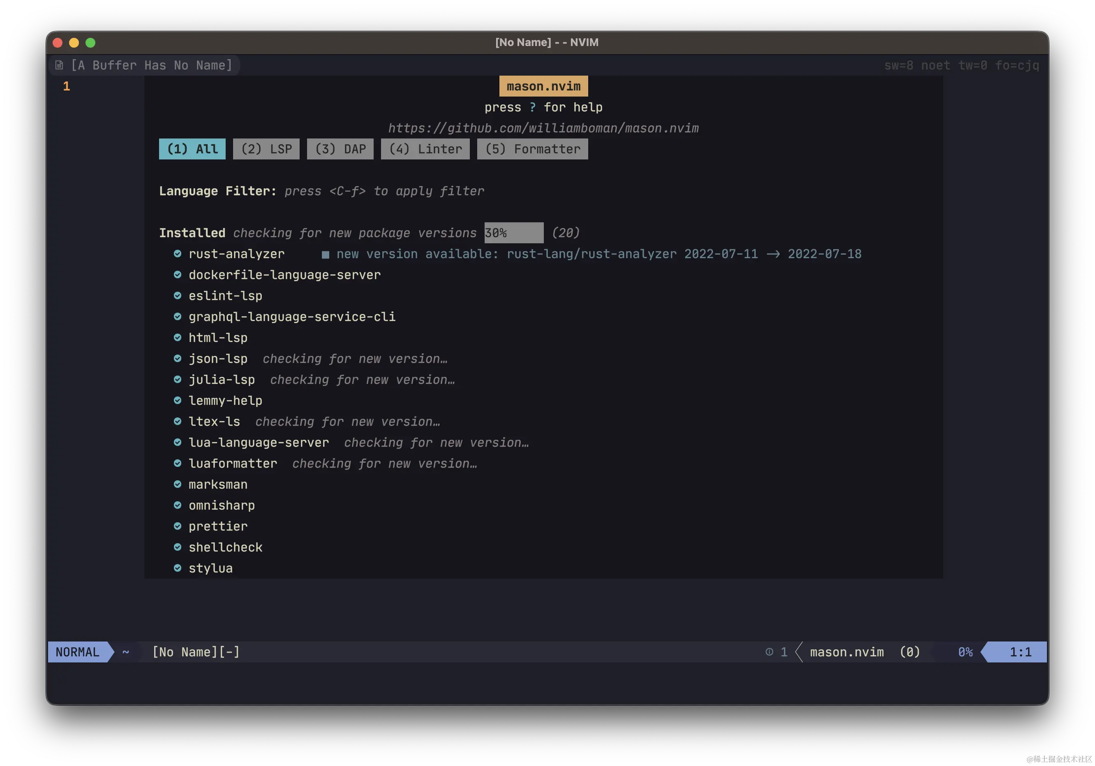Click the check icon beside marksman

pos(178,484)
